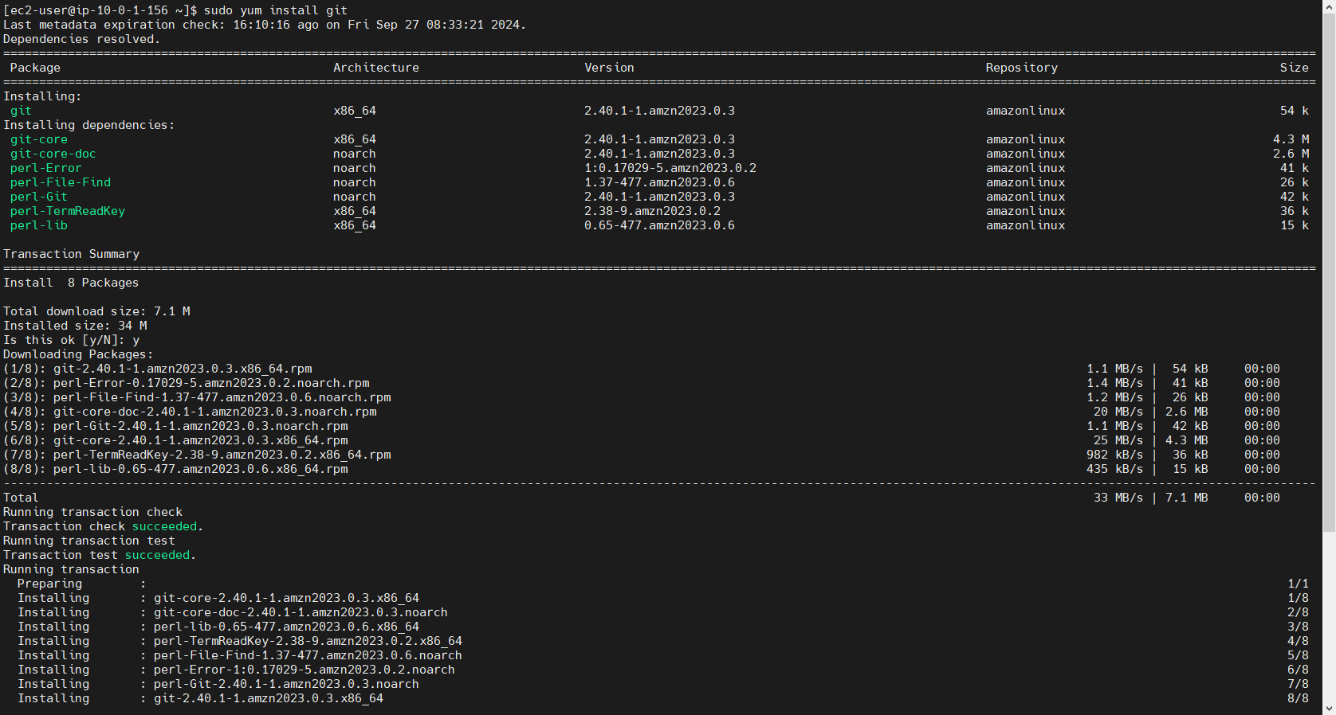Click the green git-core package name
Image resolution: width=1336 pixels, height=715 pixels.
pos(38,139)
